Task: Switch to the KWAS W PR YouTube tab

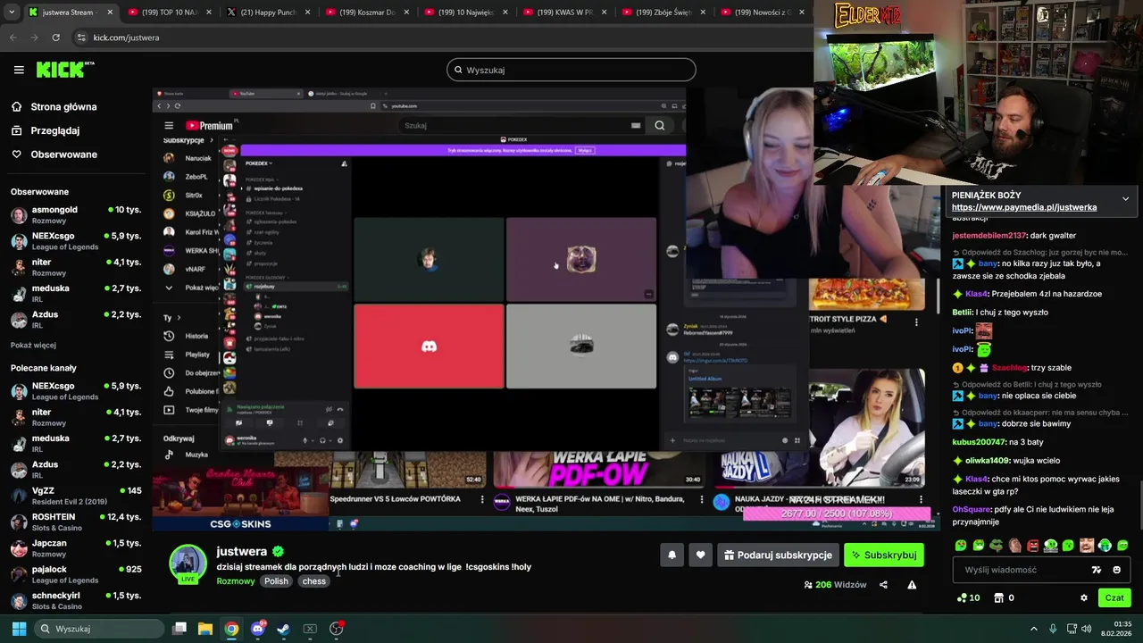Action: tap(564, 13)
